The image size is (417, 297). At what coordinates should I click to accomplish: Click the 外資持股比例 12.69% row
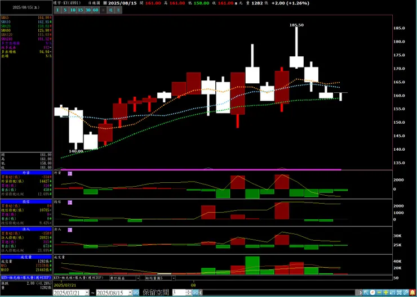(x=26, y=193)
